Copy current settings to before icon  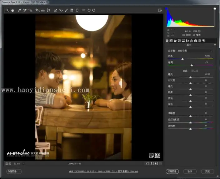(156, 163)
